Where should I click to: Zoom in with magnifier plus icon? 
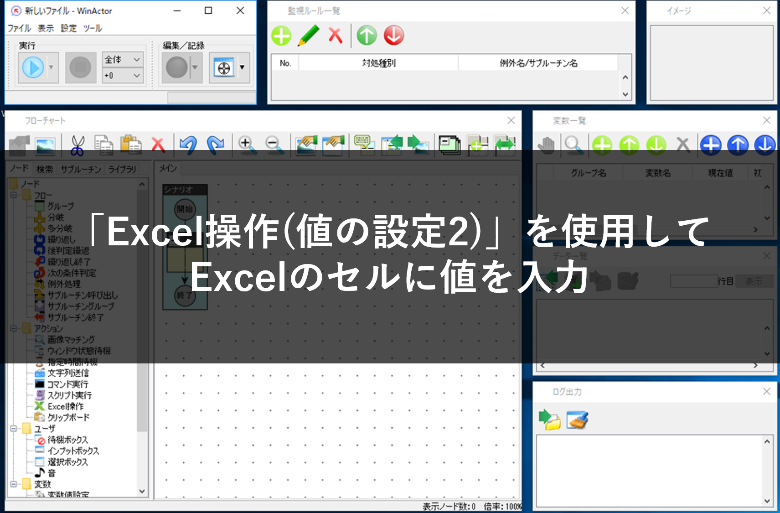tap(247, 145)
